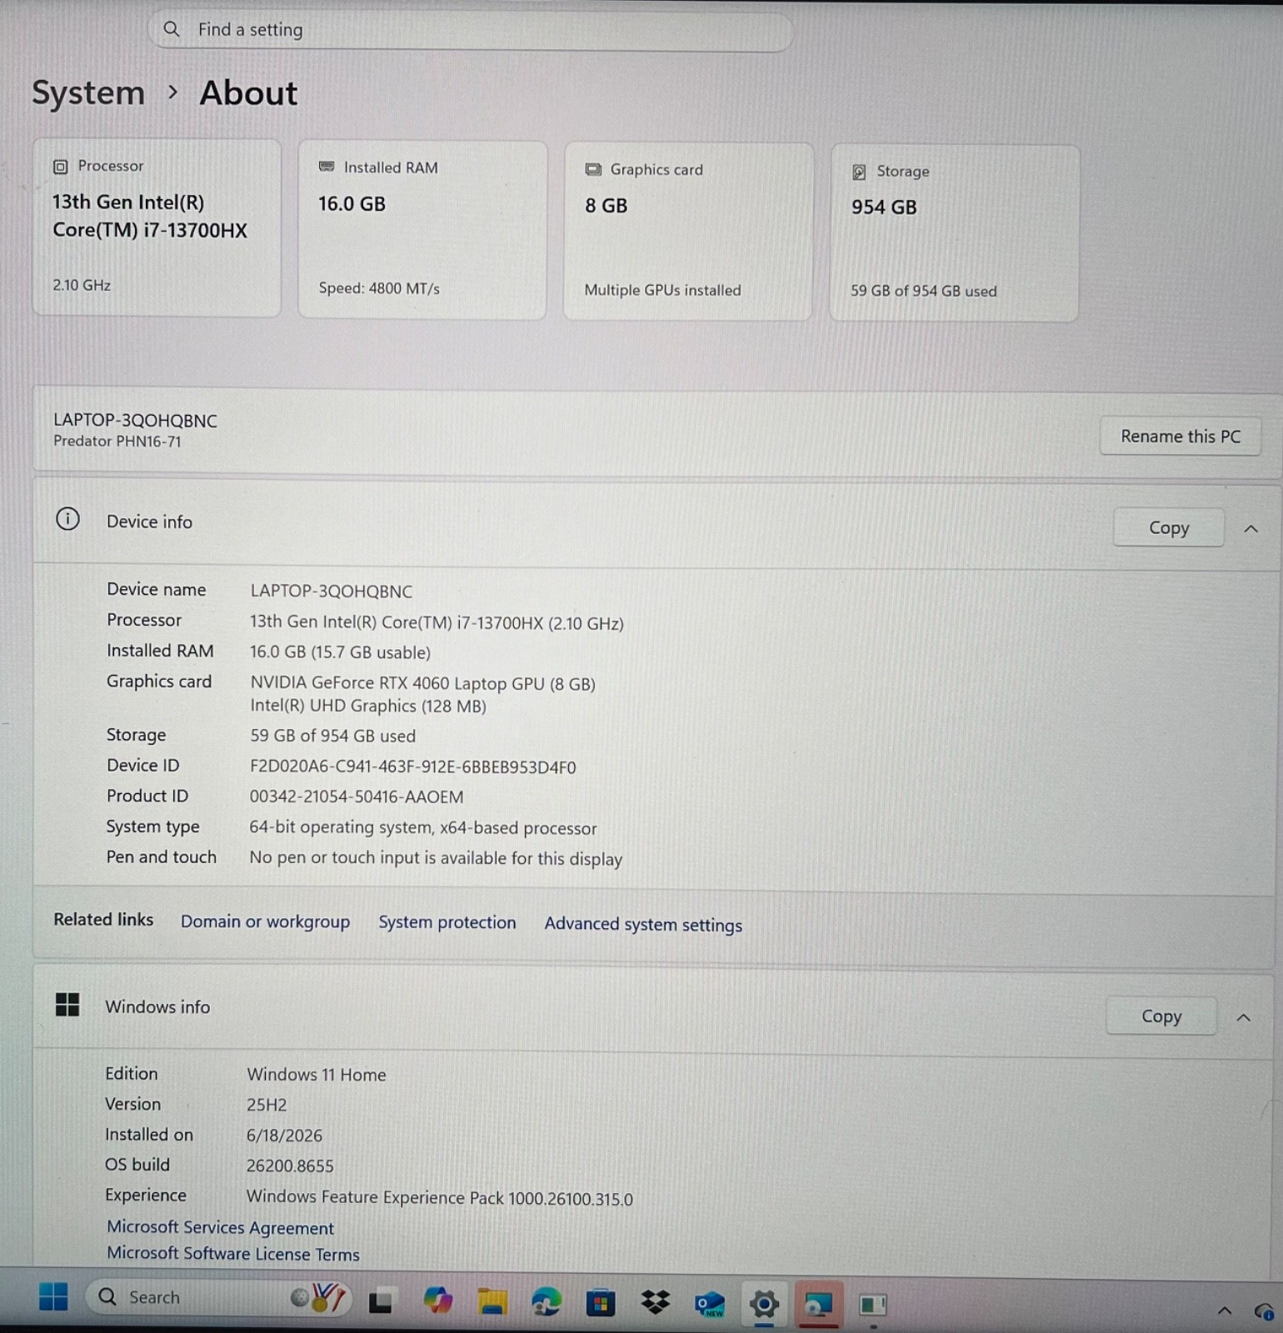The width and height of the screenshot is (1283, 1333).
Task: Open Microsoft Store from the taskbar
Action: pos(601,1302)
